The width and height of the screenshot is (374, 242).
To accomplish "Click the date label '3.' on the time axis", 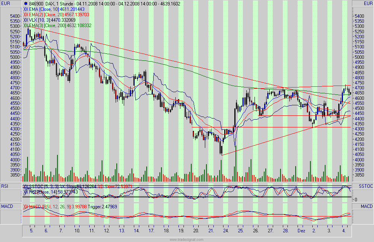I will [x=329, y=231].
